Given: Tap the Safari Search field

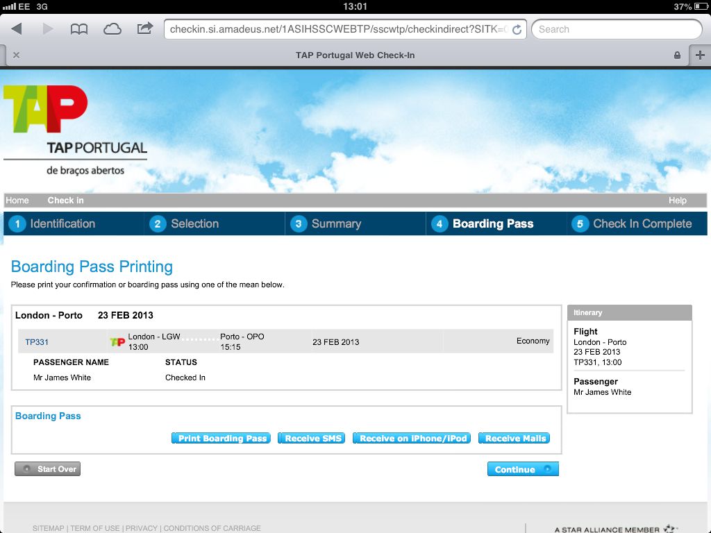Looking at the screenshot, I should click(617, 29).
